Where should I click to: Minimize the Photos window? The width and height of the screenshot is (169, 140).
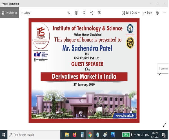click(x=151, y=4)
